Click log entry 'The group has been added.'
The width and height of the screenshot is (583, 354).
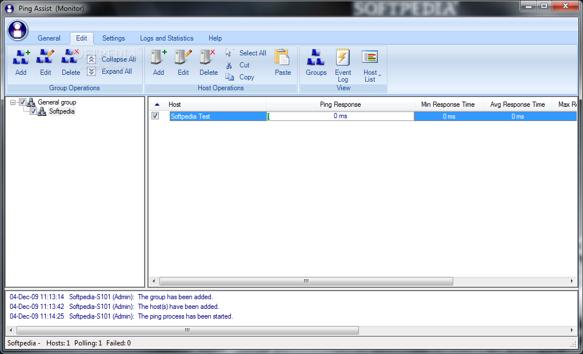pyautogui.click(x=175, y=297)
